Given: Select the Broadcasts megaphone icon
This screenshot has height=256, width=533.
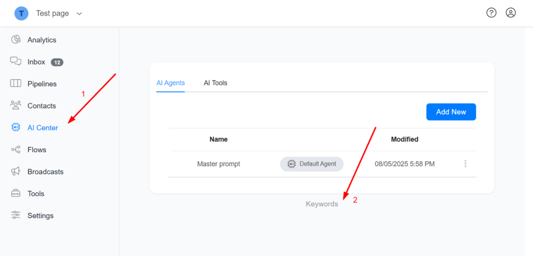Looking at the screenshot, I should [16, 171].
